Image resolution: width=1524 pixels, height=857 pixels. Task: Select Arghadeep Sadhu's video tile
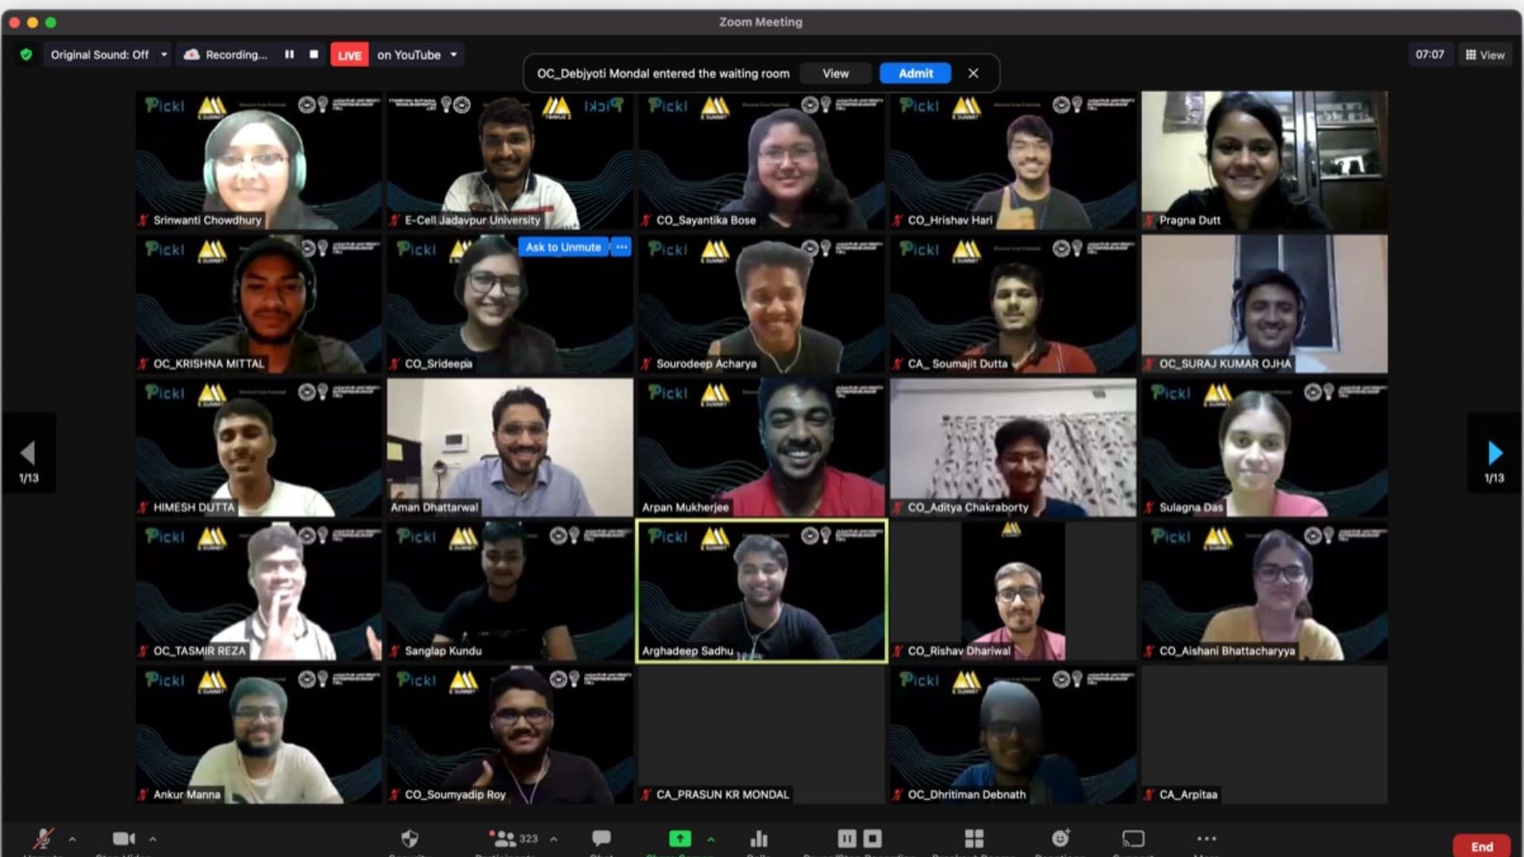pyautogui.click(x=761, y=591)
